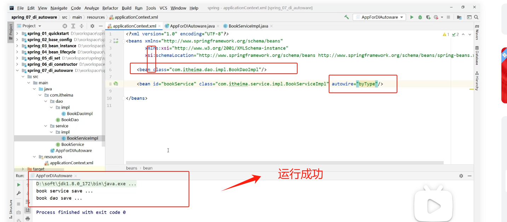Collapse the com.itheima package

(x=40, y=95)
